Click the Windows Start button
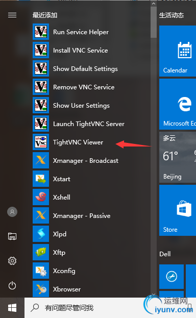The height and width of the screenshot is (318, 196). coord(12,308)
